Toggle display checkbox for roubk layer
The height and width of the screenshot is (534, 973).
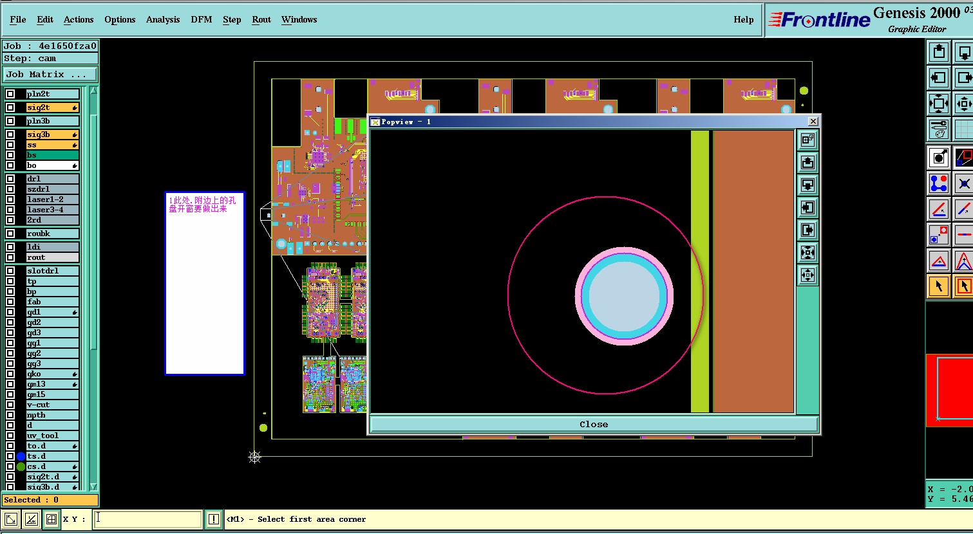click(10, 234)
